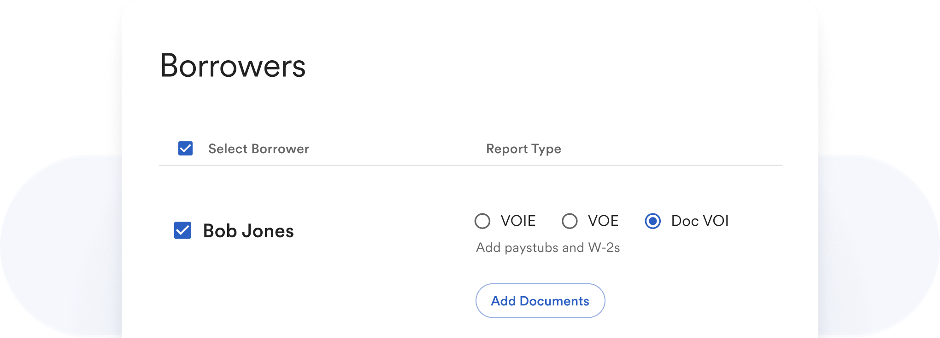
Task: Select the VOIE radio button
Action: 482,221
